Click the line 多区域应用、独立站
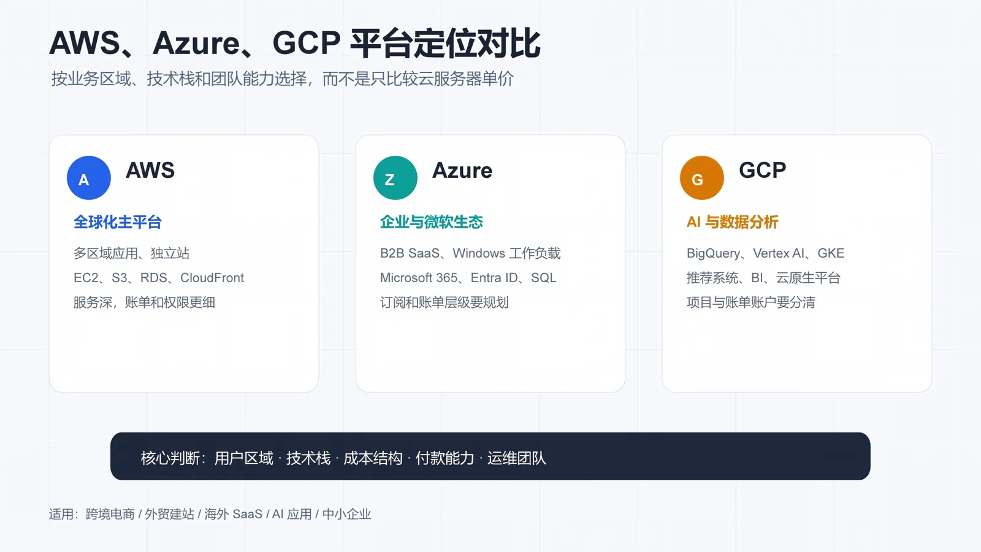981x552 pixels. coord(131,253)
